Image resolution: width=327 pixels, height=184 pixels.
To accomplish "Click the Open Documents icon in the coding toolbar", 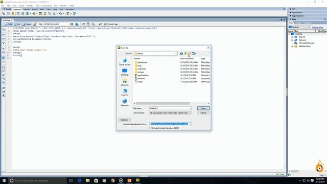I will tap(4, 30).
